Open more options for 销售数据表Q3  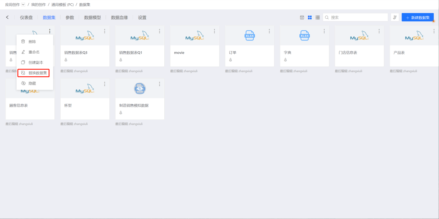[x=105, y=31]
